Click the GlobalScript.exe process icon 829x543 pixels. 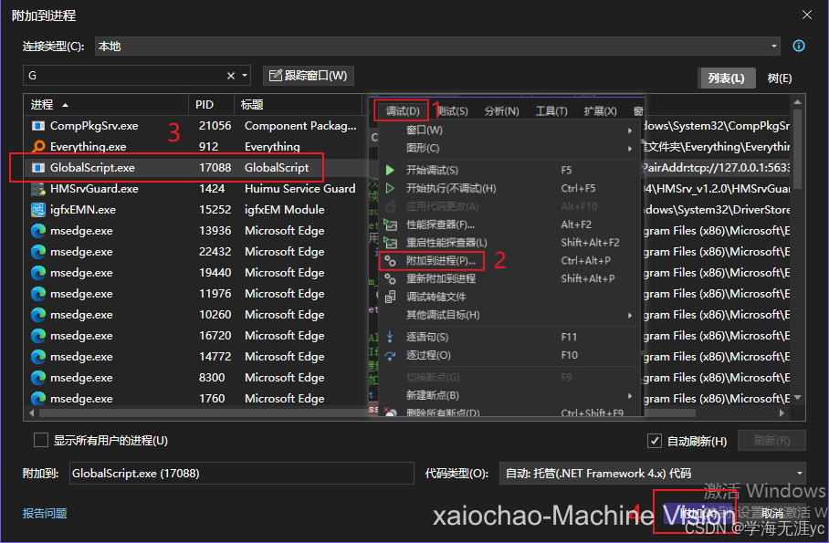click(x=38, y=168)
